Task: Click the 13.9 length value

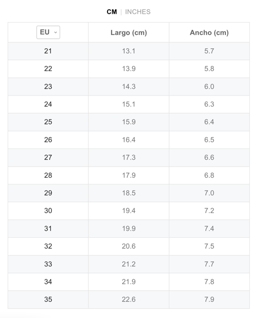Action: click(128, 69)
